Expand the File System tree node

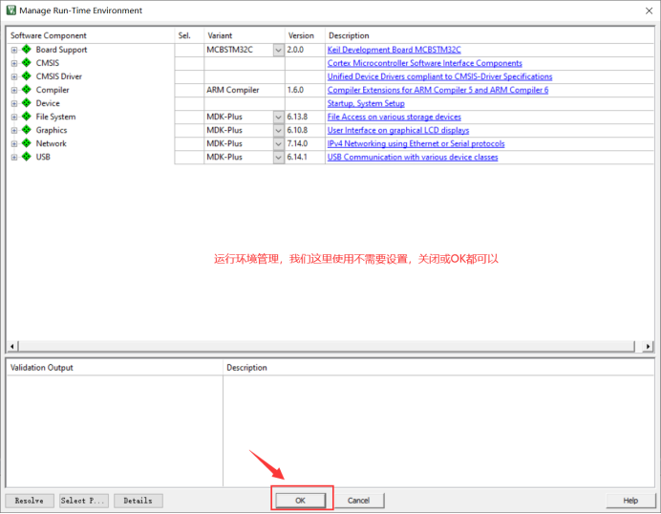(x=14, y=117)
